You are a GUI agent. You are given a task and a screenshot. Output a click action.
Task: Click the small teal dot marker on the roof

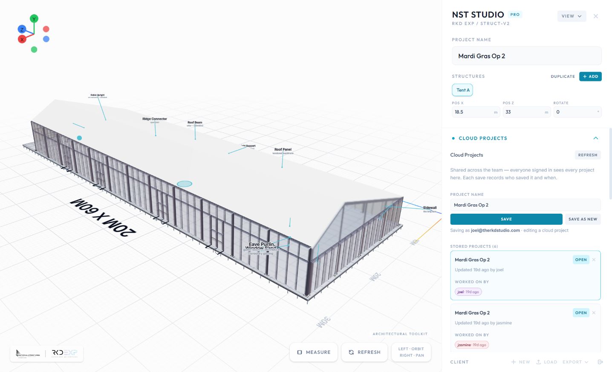click(x=79, y=138)
